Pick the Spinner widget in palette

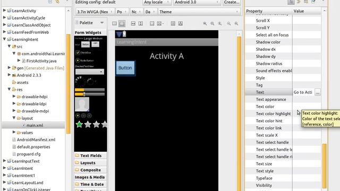click(x=90, y=72)
